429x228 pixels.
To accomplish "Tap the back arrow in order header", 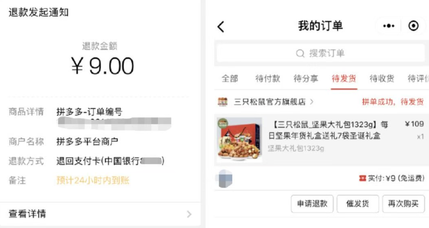I will click(221, 27).
